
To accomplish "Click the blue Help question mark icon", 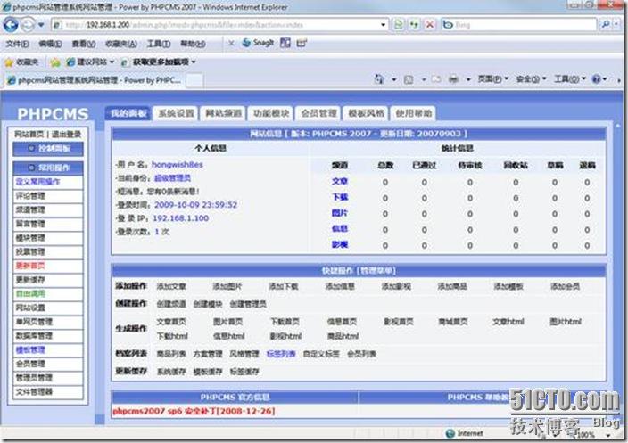I will click(597, 79).
